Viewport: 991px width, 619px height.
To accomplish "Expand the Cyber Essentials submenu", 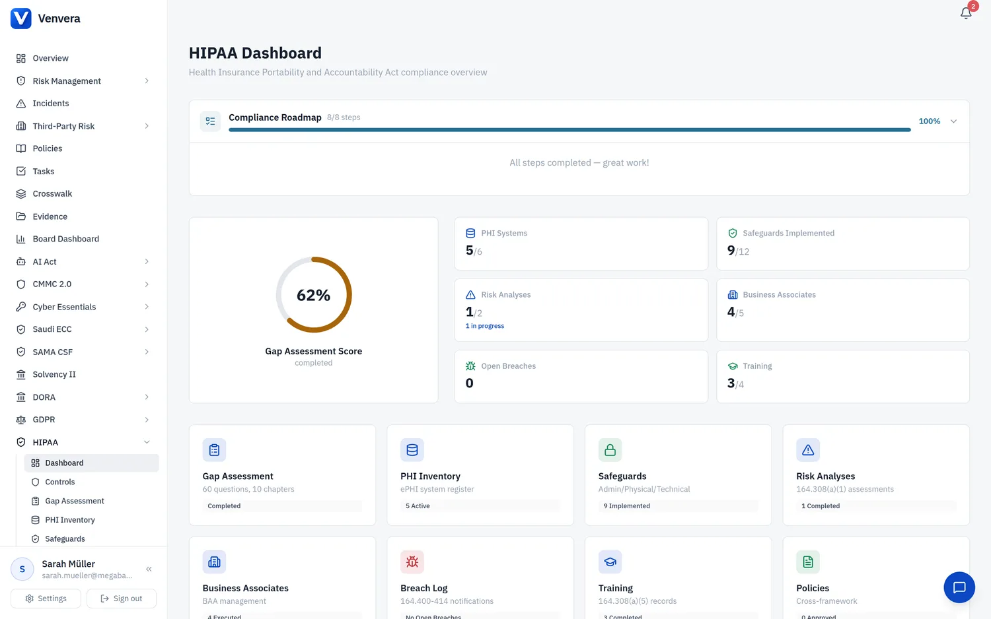I will [147, 307].
